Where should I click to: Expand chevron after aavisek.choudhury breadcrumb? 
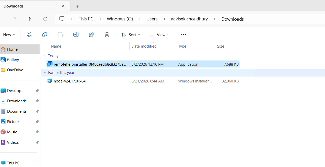[x=215, y=19]
